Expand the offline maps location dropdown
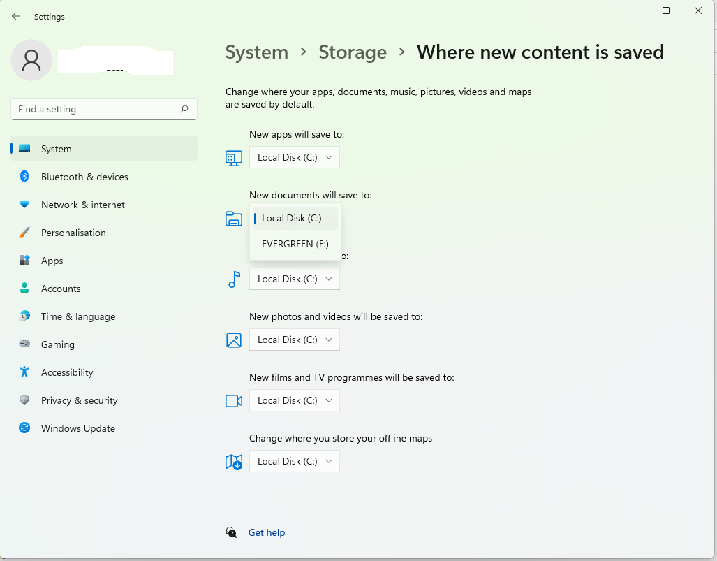This screenshot has width=717, height=561. (x=295, y=461)
